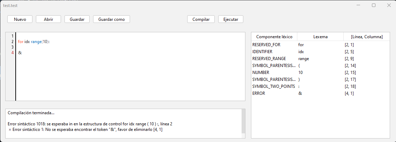Click 'Compilación terminada...' output line
This screenshot has width=396, height=142.
pos(31,113)
